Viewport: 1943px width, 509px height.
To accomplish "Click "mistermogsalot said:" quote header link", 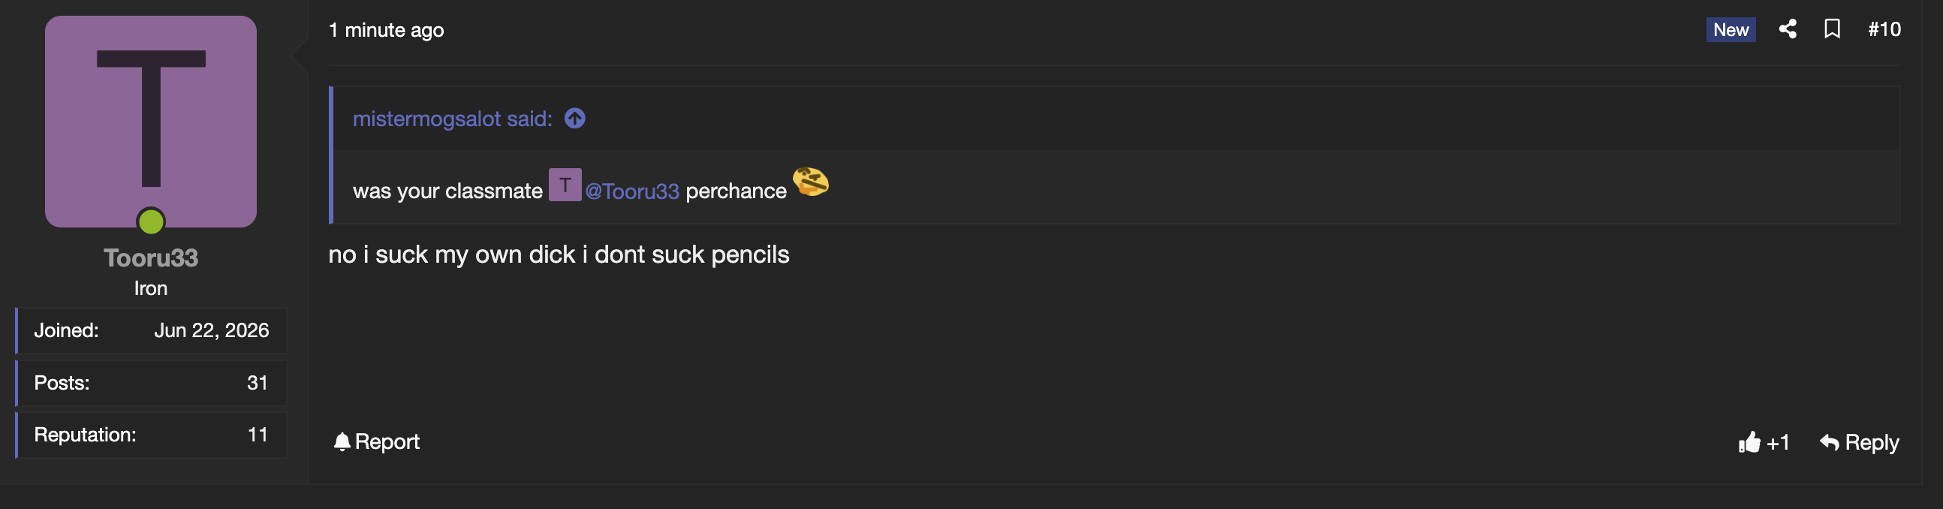I will click(453, 119).
